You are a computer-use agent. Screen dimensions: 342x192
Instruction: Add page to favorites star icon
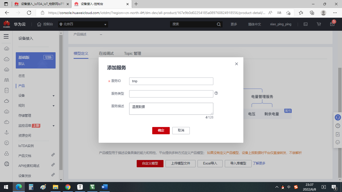tap(288, 13)
